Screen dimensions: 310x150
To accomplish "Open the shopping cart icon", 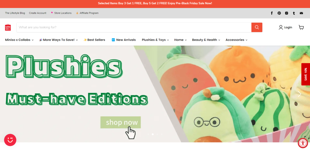I will point(301,27).
